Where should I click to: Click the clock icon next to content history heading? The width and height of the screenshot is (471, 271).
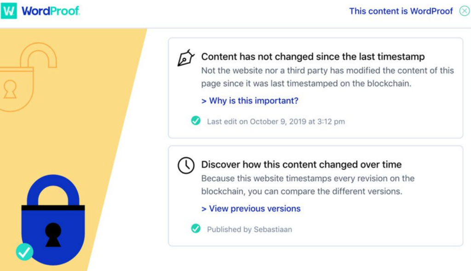[x=185, y=165]
